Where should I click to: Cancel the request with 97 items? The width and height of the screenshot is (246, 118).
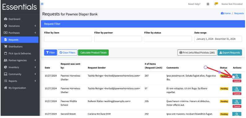click(x=237, y=94)
